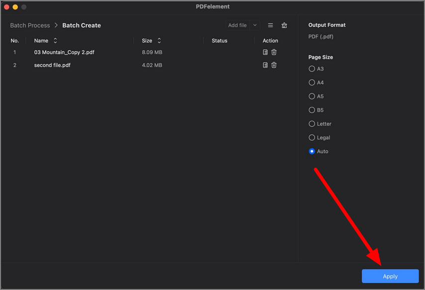Delete 03 Mountain_Copy 2.pdf with the trash icon
The width and height of the screenshot is (425, 290).
274,52
